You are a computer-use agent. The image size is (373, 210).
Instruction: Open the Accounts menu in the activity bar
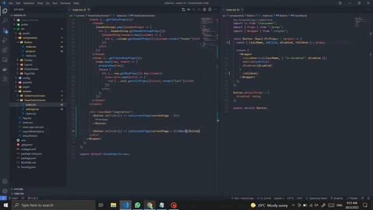point(5,181)
